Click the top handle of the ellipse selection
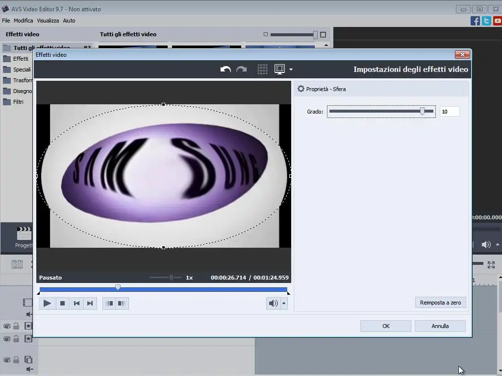Screen dimensions: 502x376 coord(164,105)
